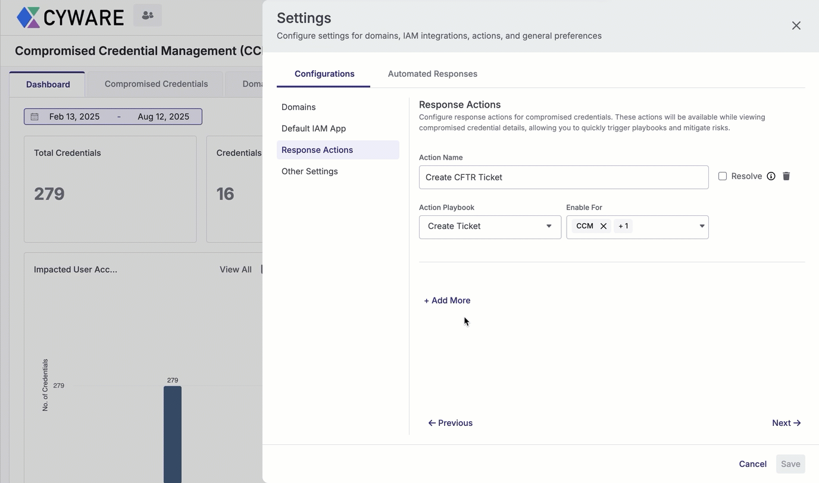The height and width of the screenshot is (483, 819).
Task: Expand the +1 hidden tags chip
Action: point(623,226)
